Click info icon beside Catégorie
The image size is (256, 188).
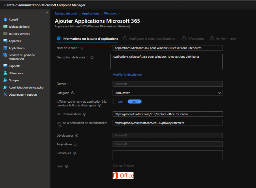(73, 93)
